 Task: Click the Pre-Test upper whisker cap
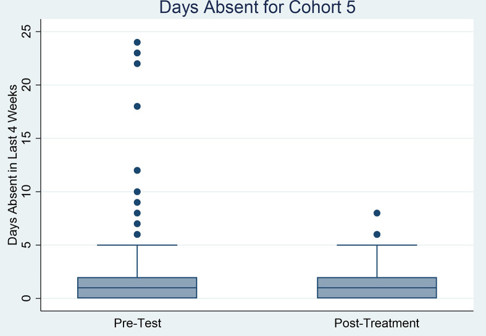pyautogui.click(x=137, y=245)
